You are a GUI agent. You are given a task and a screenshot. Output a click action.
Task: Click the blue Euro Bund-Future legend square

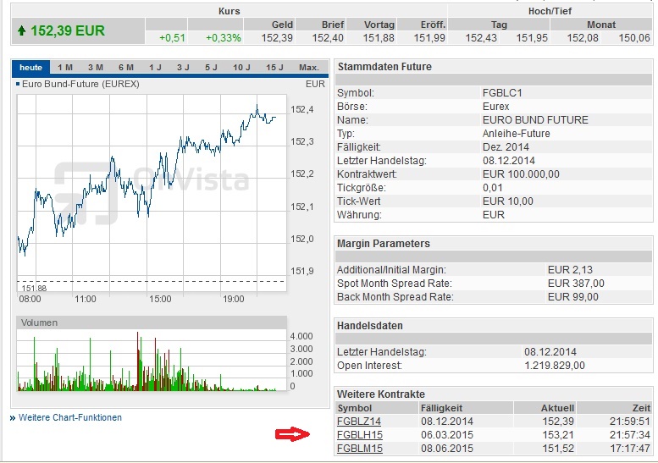(18, 84)
